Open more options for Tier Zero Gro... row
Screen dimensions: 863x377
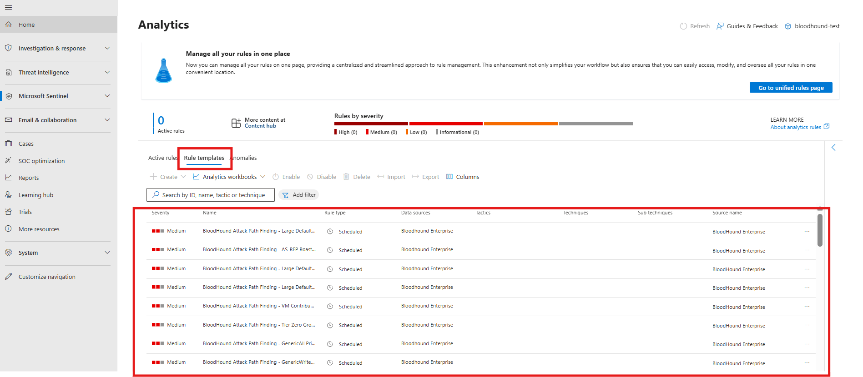807,325
